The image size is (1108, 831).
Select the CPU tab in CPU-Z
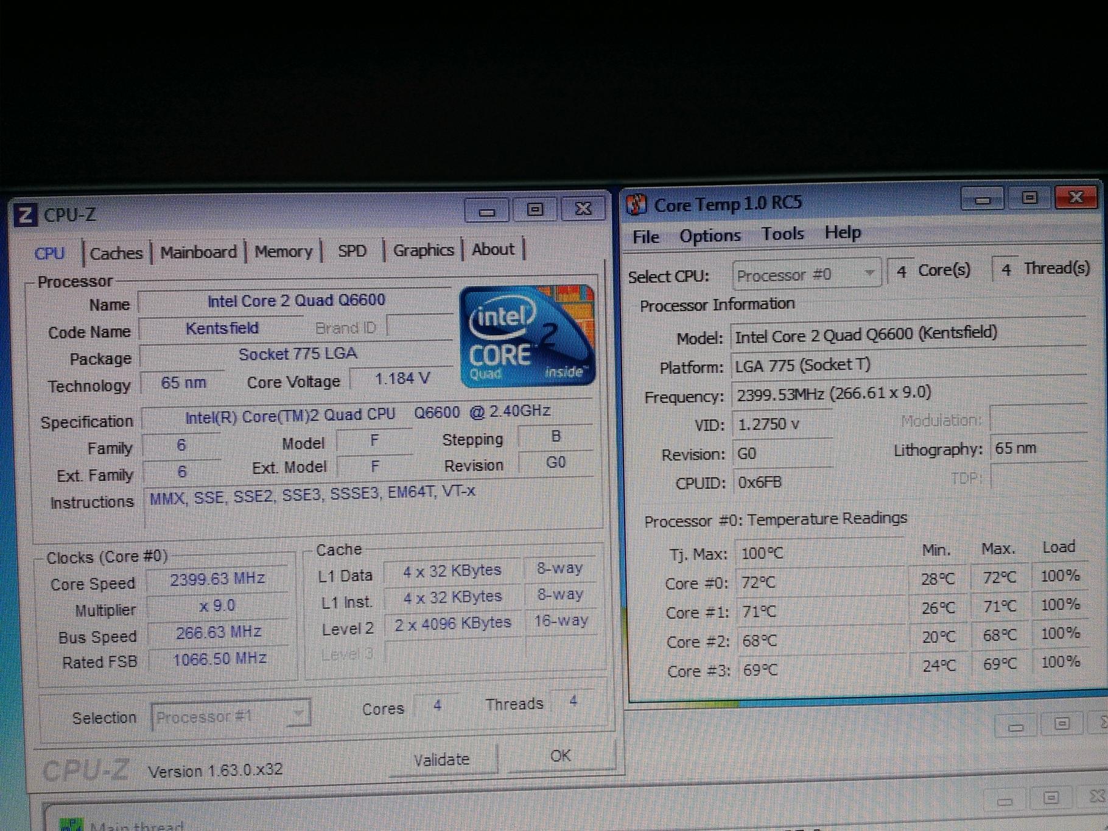point(50,253)
